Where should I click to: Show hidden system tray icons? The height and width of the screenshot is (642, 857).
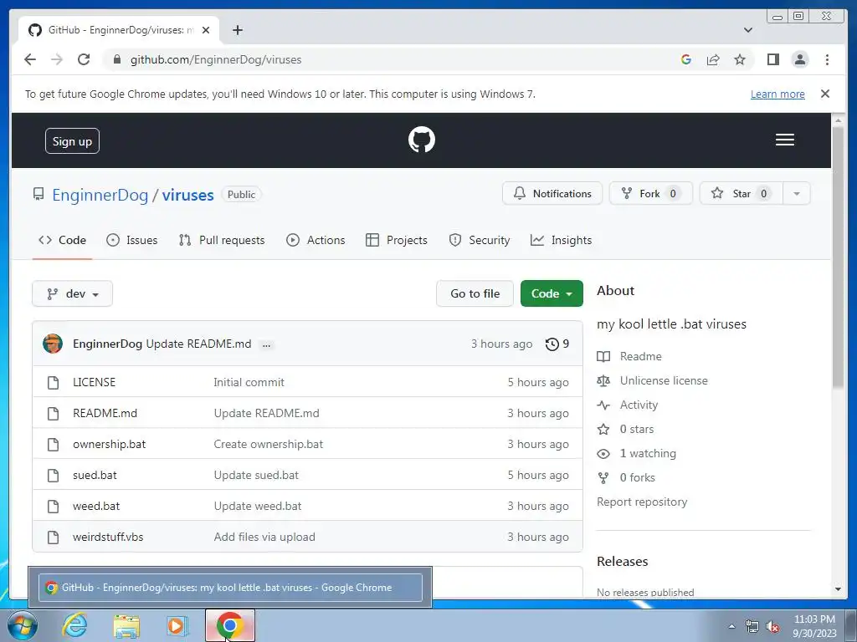pos(731,627)
